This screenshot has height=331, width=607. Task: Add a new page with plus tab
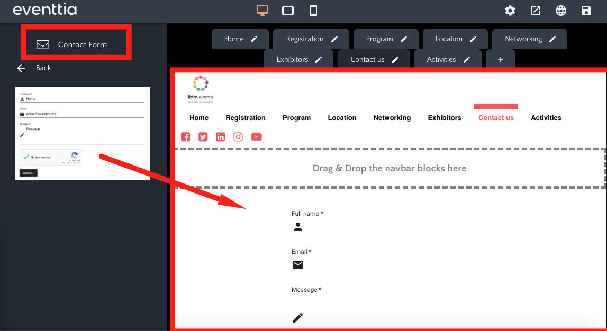[x=501, y=60]
